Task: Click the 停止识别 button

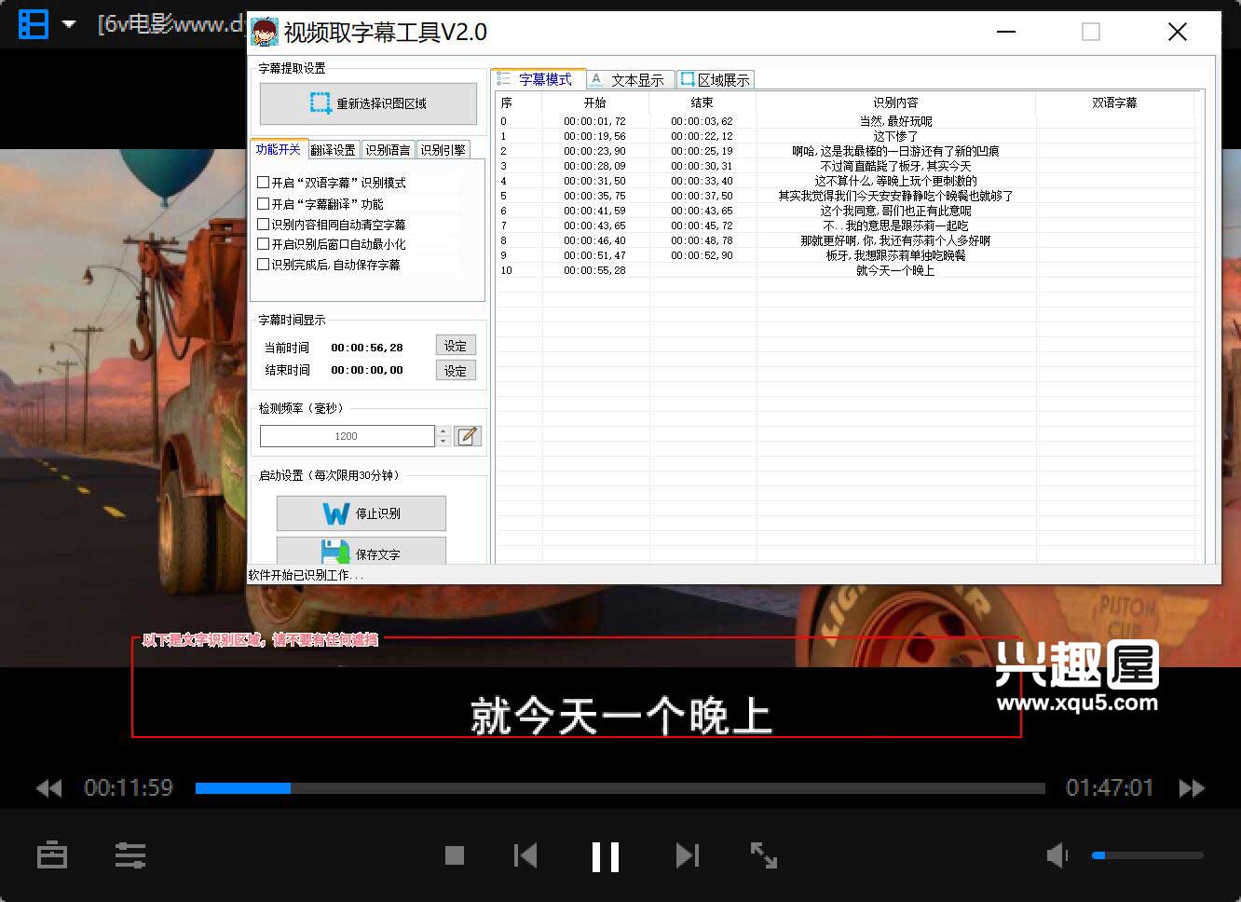Action: click(361, 513)
